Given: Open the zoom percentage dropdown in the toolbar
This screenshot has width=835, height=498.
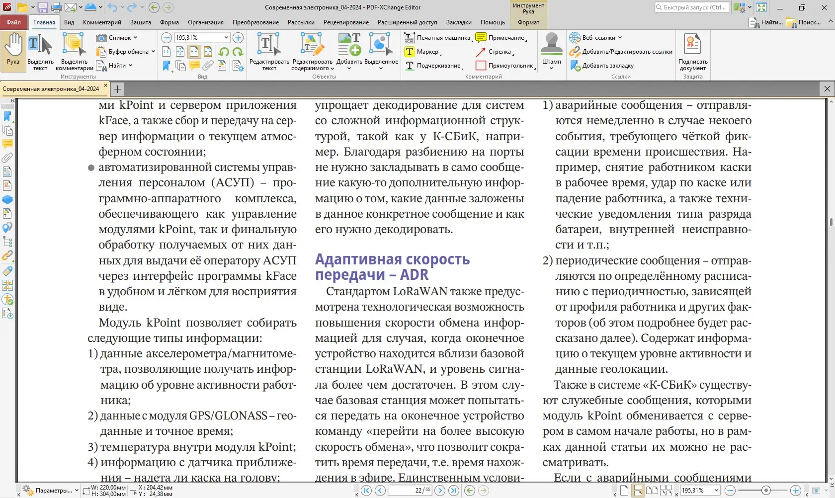Looking at the screenshot, I should click(x=226, y=37).
